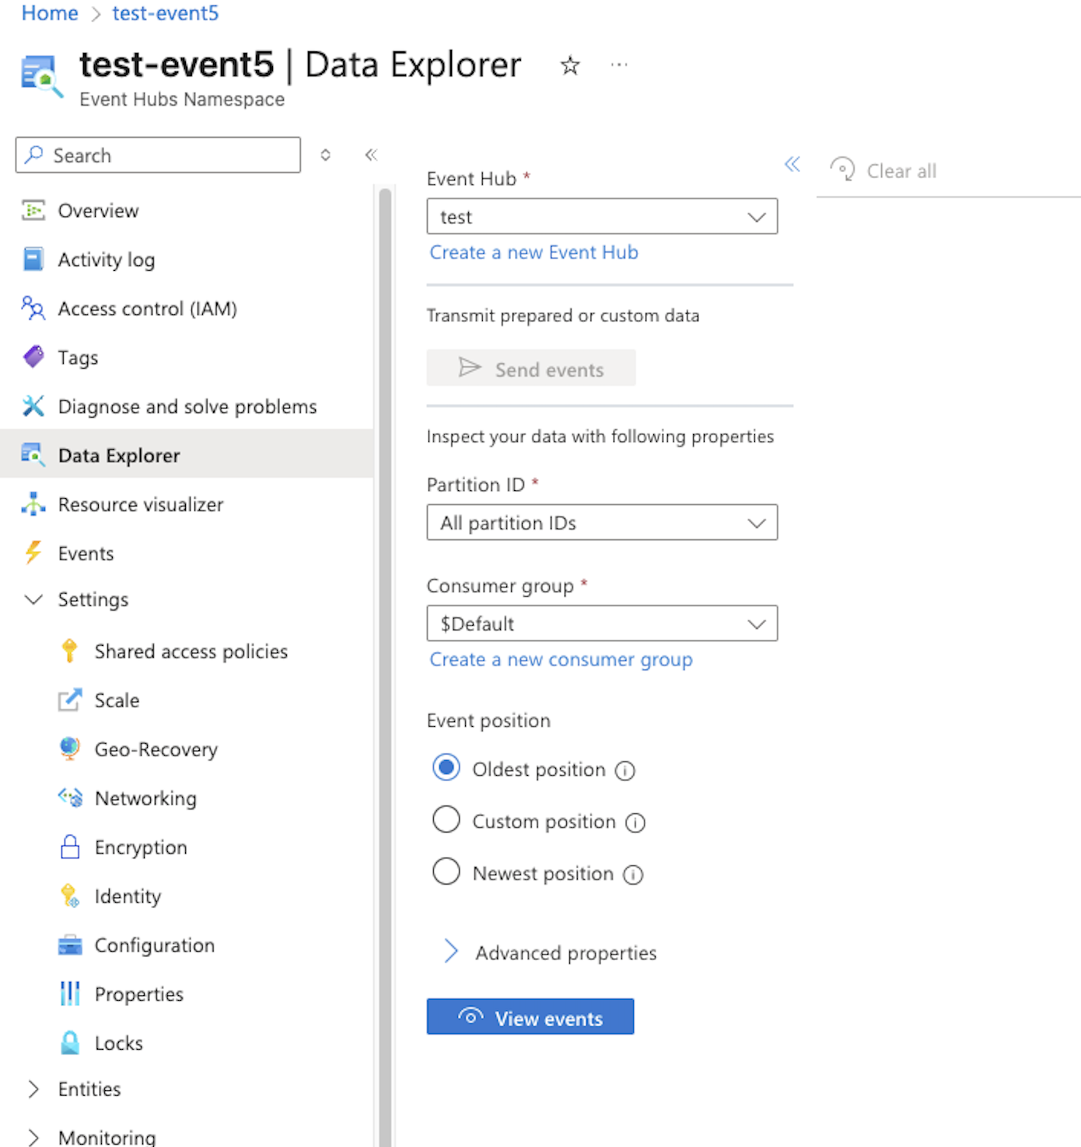Expand Advanced properties
The image size is (1081, 1147).
(x=451, y=951)
